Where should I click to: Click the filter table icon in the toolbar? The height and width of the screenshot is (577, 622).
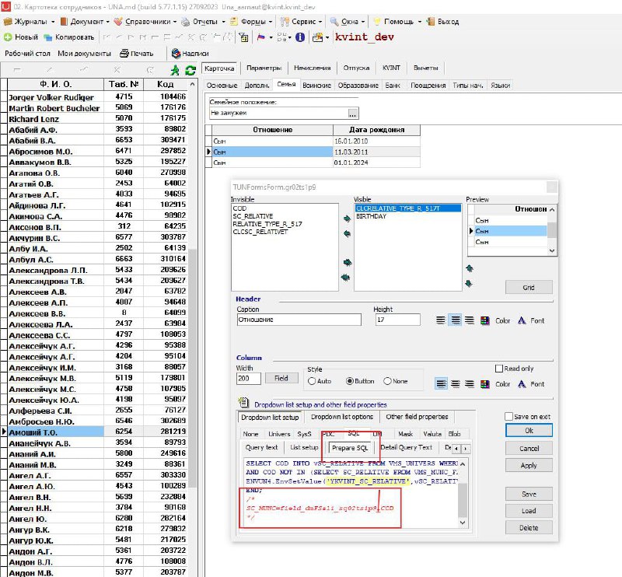pyautogui.click(x=243, y=37)
